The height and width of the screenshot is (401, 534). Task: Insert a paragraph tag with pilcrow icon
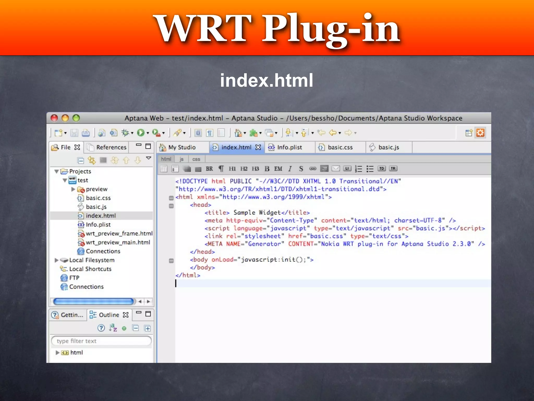(221, 169)
